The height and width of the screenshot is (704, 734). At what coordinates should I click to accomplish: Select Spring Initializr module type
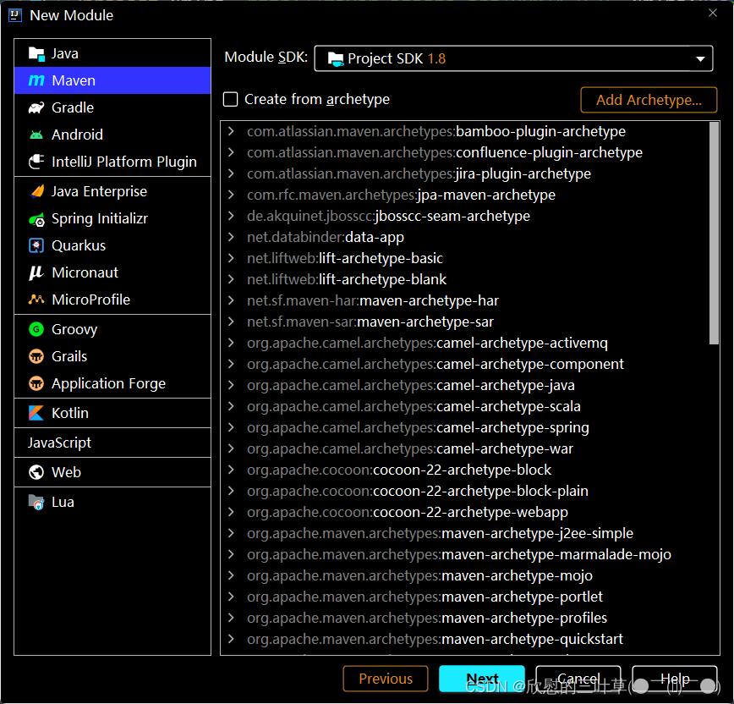(112, 219)
